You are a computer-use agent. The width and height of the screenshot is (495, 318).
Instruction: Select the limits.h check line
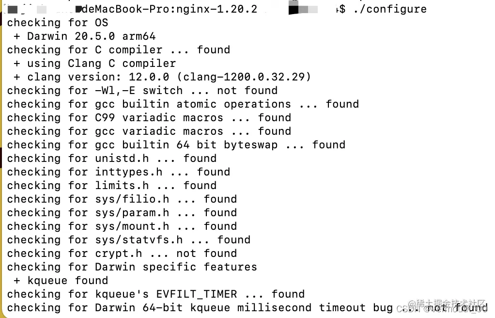(x=112, y=186)
